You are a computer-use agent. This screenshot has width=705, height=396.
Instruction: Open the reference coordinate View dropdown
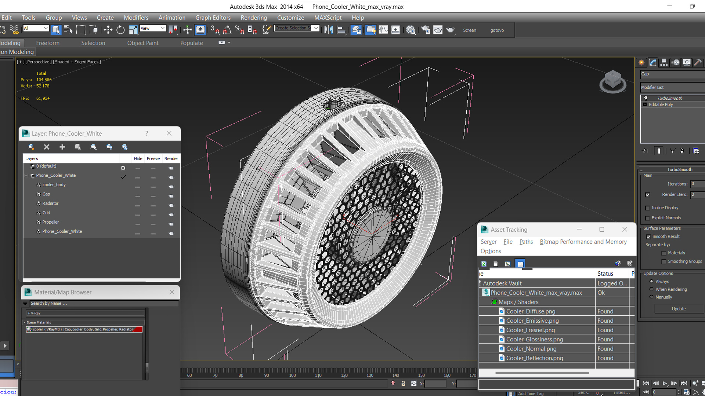(153, 28)
